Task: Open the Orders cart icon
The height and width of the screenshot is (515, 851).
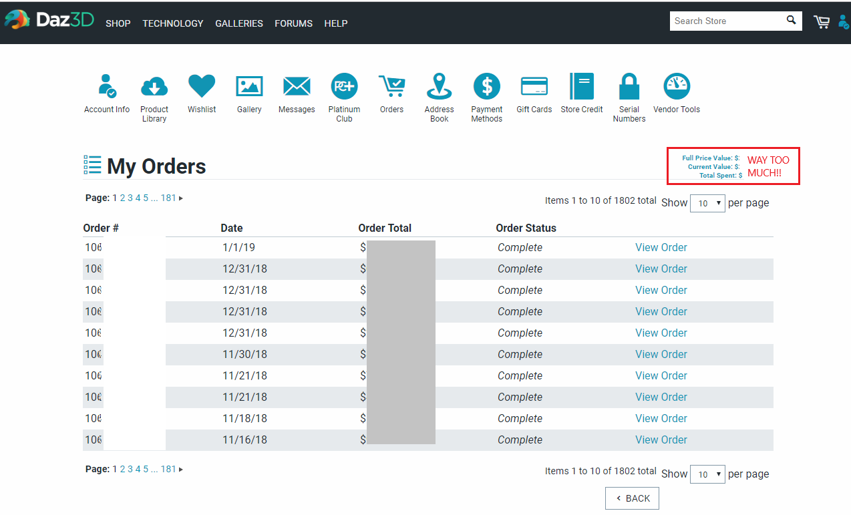Action: (x=392, y=86)
